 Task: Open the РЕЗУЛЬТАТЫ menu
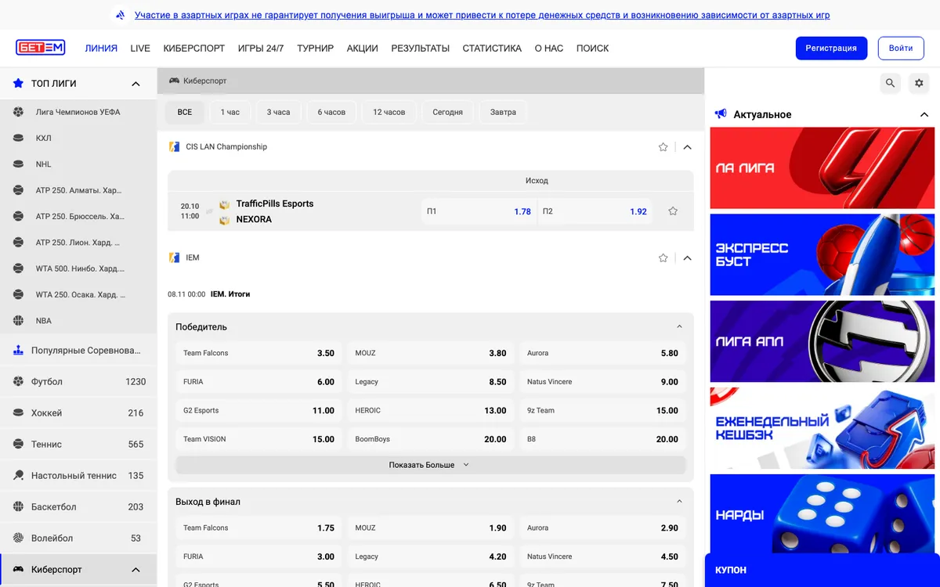coord(420,49)
